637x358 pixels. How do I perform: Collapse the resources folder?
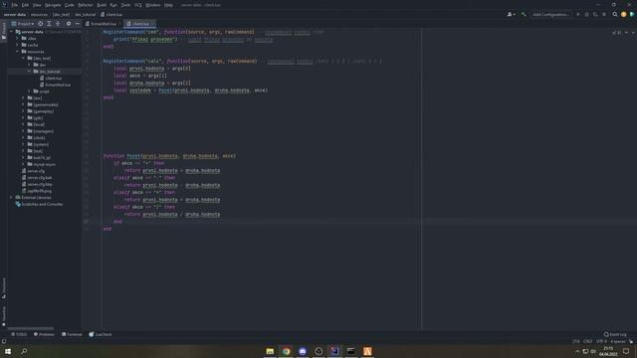pyautogui.click(x=17, y=52)
